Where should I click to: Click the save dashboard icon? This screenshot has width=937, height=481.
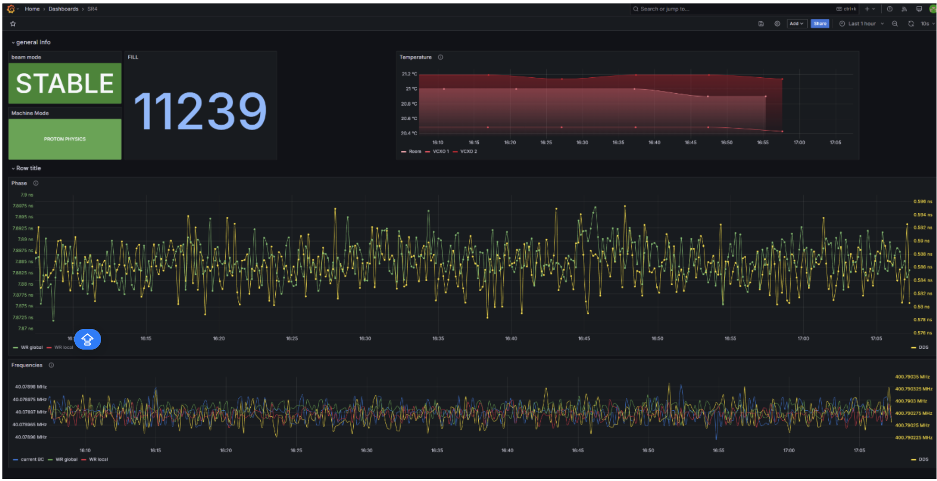(761, 24)
